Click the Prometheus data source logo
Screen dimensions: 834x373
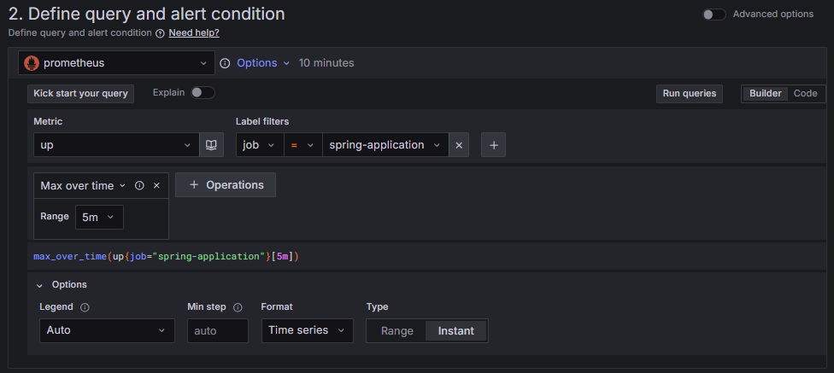tap(32, 63)
